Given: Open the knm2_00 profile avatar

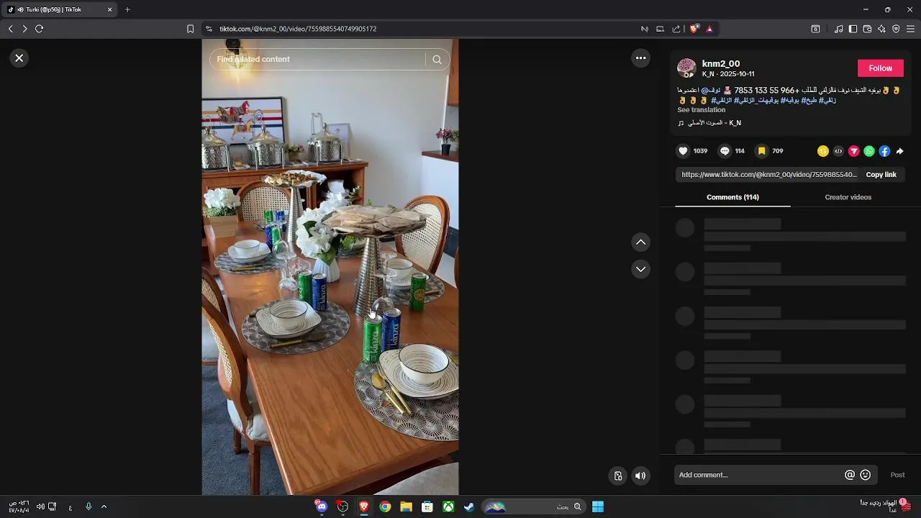Looking at the screenshot, I should 686,68.
